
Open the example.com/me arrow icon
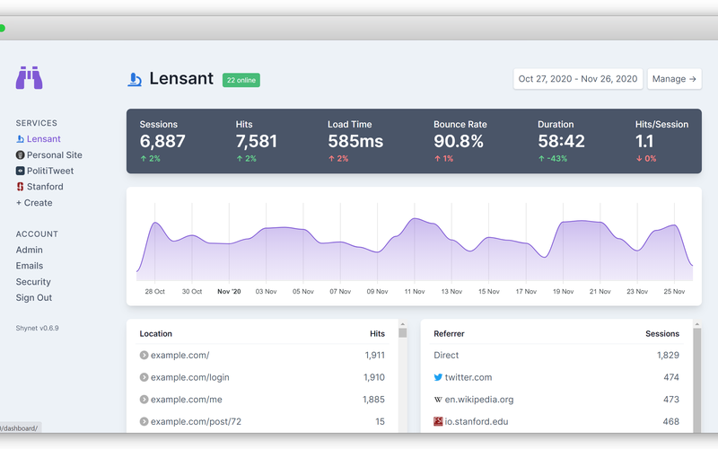[144, 399]
